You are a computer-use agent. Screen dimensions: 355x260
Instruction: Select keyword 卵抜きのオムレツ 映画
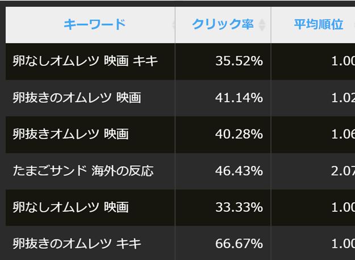pyautogui.click(x=77, y=98)
